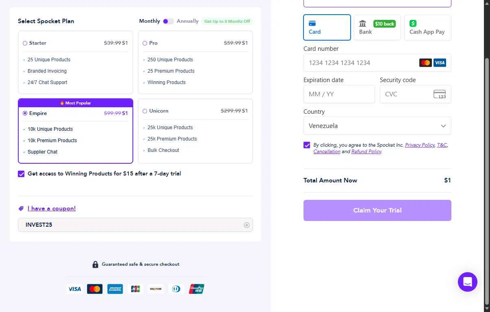Uncheck the Winning Products access checkbox
The height and width of the screenshot is (312, 490).
[21, 174]
